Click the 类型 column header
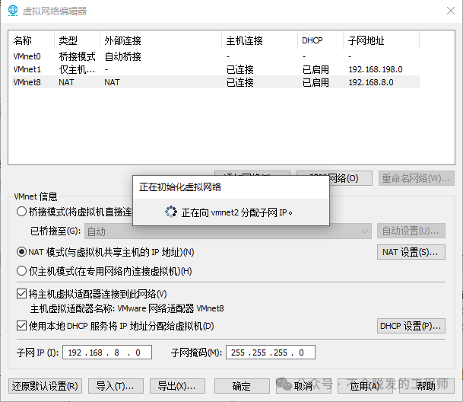Screen dimensions: 463x402 pos(77,40)
